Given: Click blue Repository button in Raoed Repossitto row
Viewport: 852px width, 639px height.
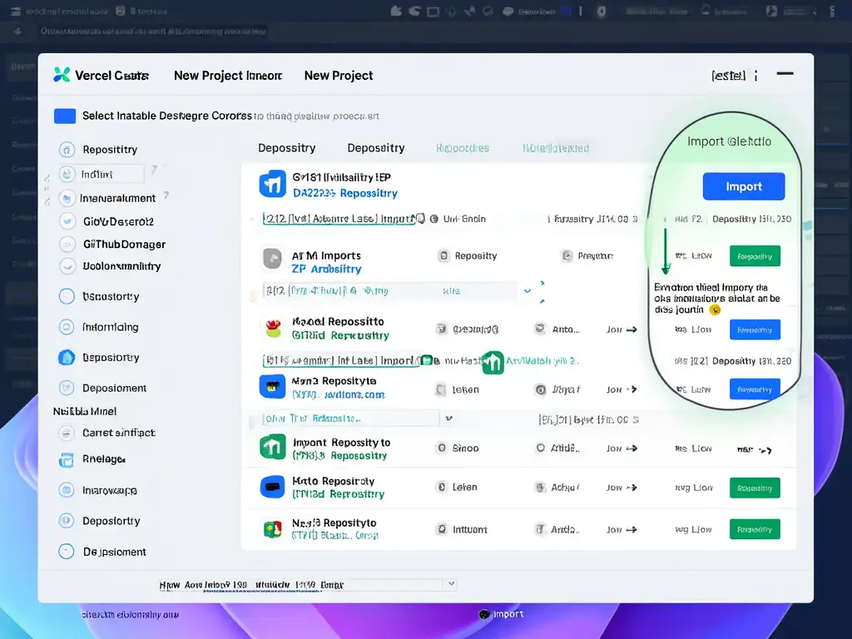Looking at the screenshot, I should click(x=755, y=329).
